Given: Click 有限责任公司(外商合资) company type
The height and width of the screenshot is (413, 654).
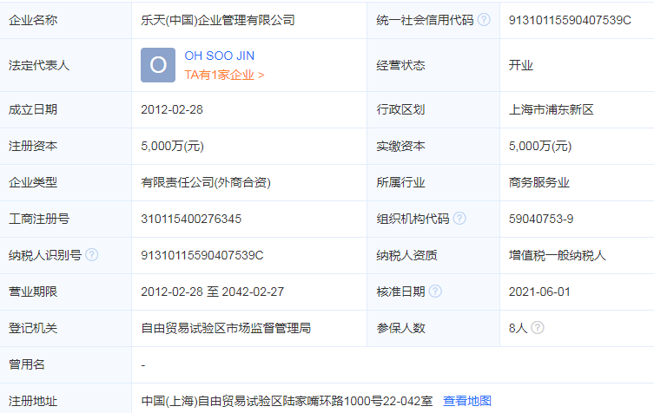Looking at the screenshot, I should [x=206, y=182].
